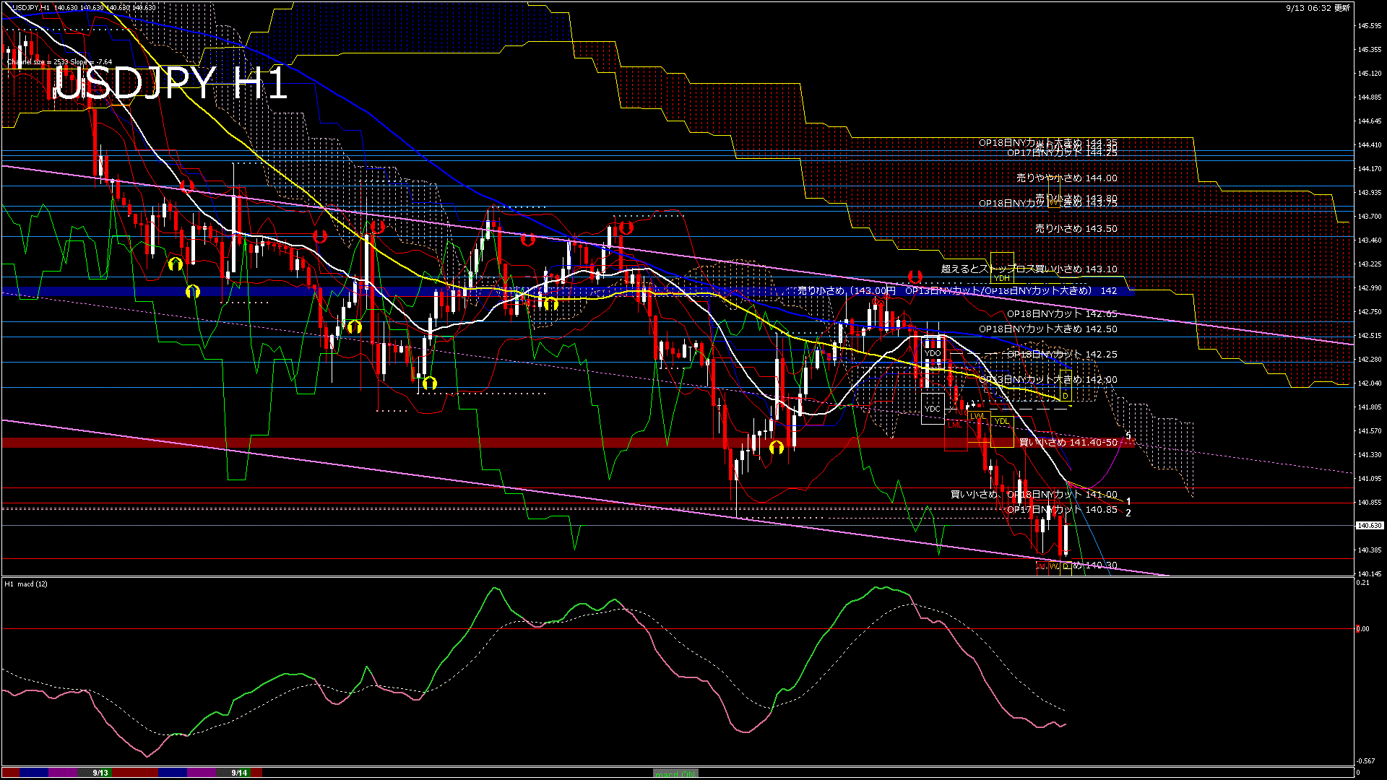Click the projection curve label 5

click(x=1128, y=435)
